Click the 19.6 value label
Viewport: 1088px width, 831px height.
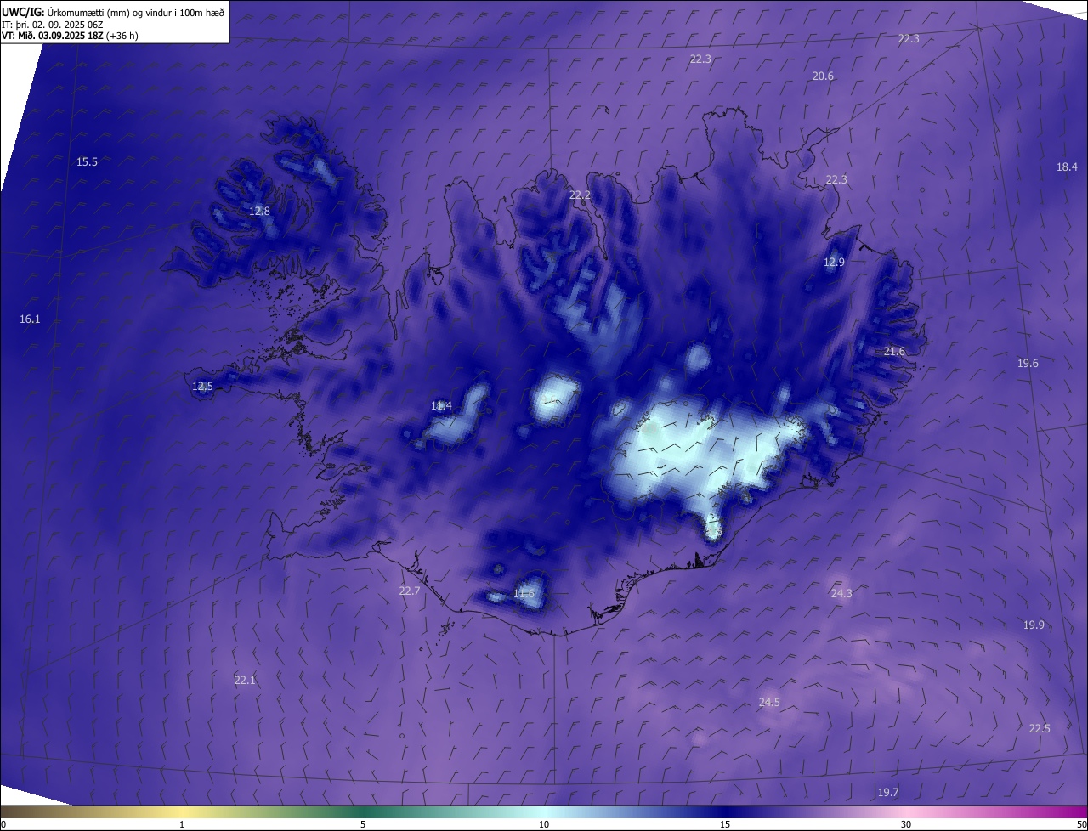click(1028, 364)
